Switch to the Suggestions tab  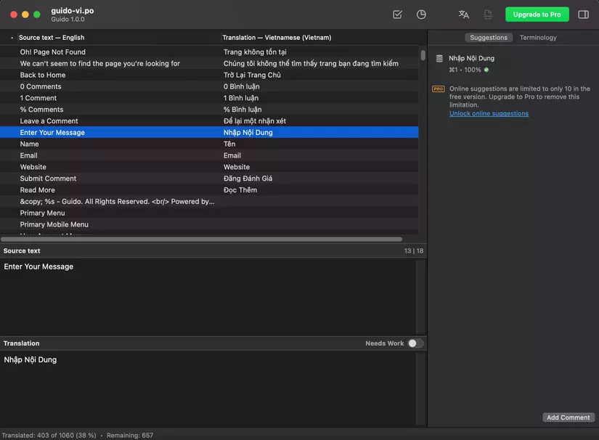click(x=489, y=38)
